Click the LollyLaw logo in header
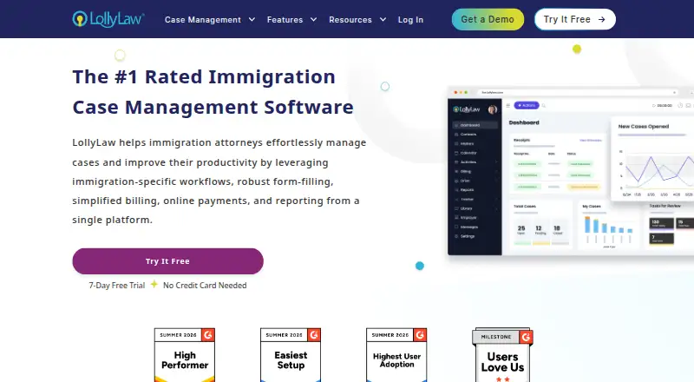694x382 pixels. 108,19
